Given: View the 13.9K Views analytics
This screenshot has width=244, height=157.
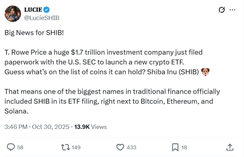Looking at the screenshot, I should [x=91, y=127].
